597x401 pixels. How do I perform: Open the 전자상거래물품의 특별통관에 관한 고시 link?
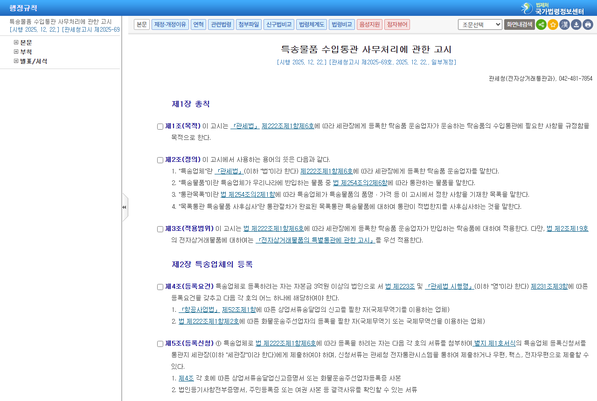coord(316,241)
